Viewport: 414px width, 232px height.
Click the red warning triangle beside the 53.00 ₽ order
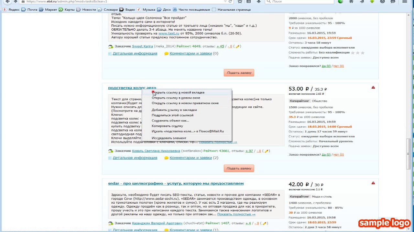pos(373,87)
